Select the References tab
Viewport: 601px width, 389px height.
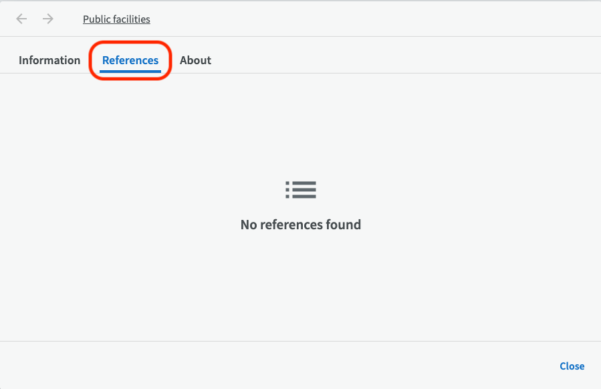(x=130, y=60)
